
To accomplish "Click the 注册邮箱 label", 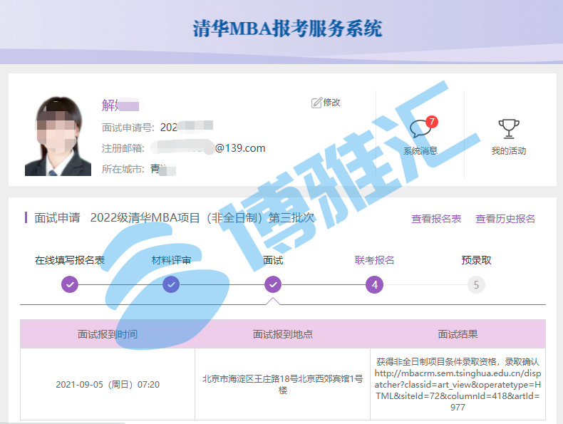I will point(123,148).
